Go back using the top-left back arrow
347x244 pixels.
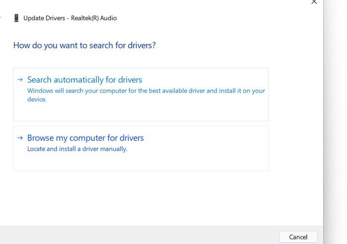(1, 18)
